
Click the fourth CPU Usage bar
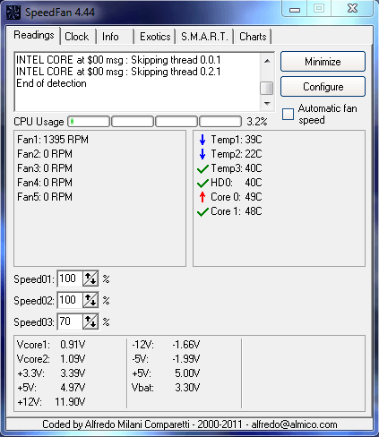pos(220,122)
